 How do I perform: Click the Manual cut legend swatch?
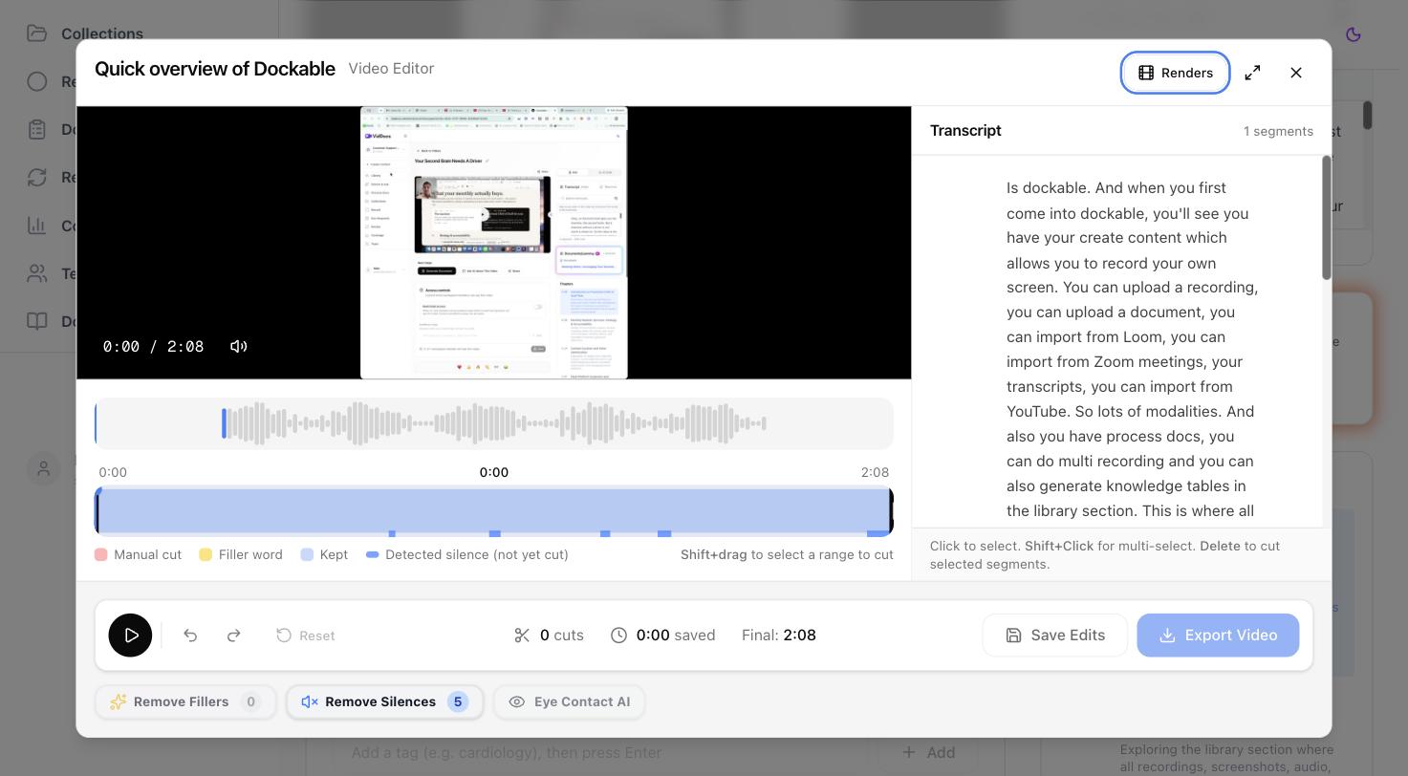(x=101, y=554)
